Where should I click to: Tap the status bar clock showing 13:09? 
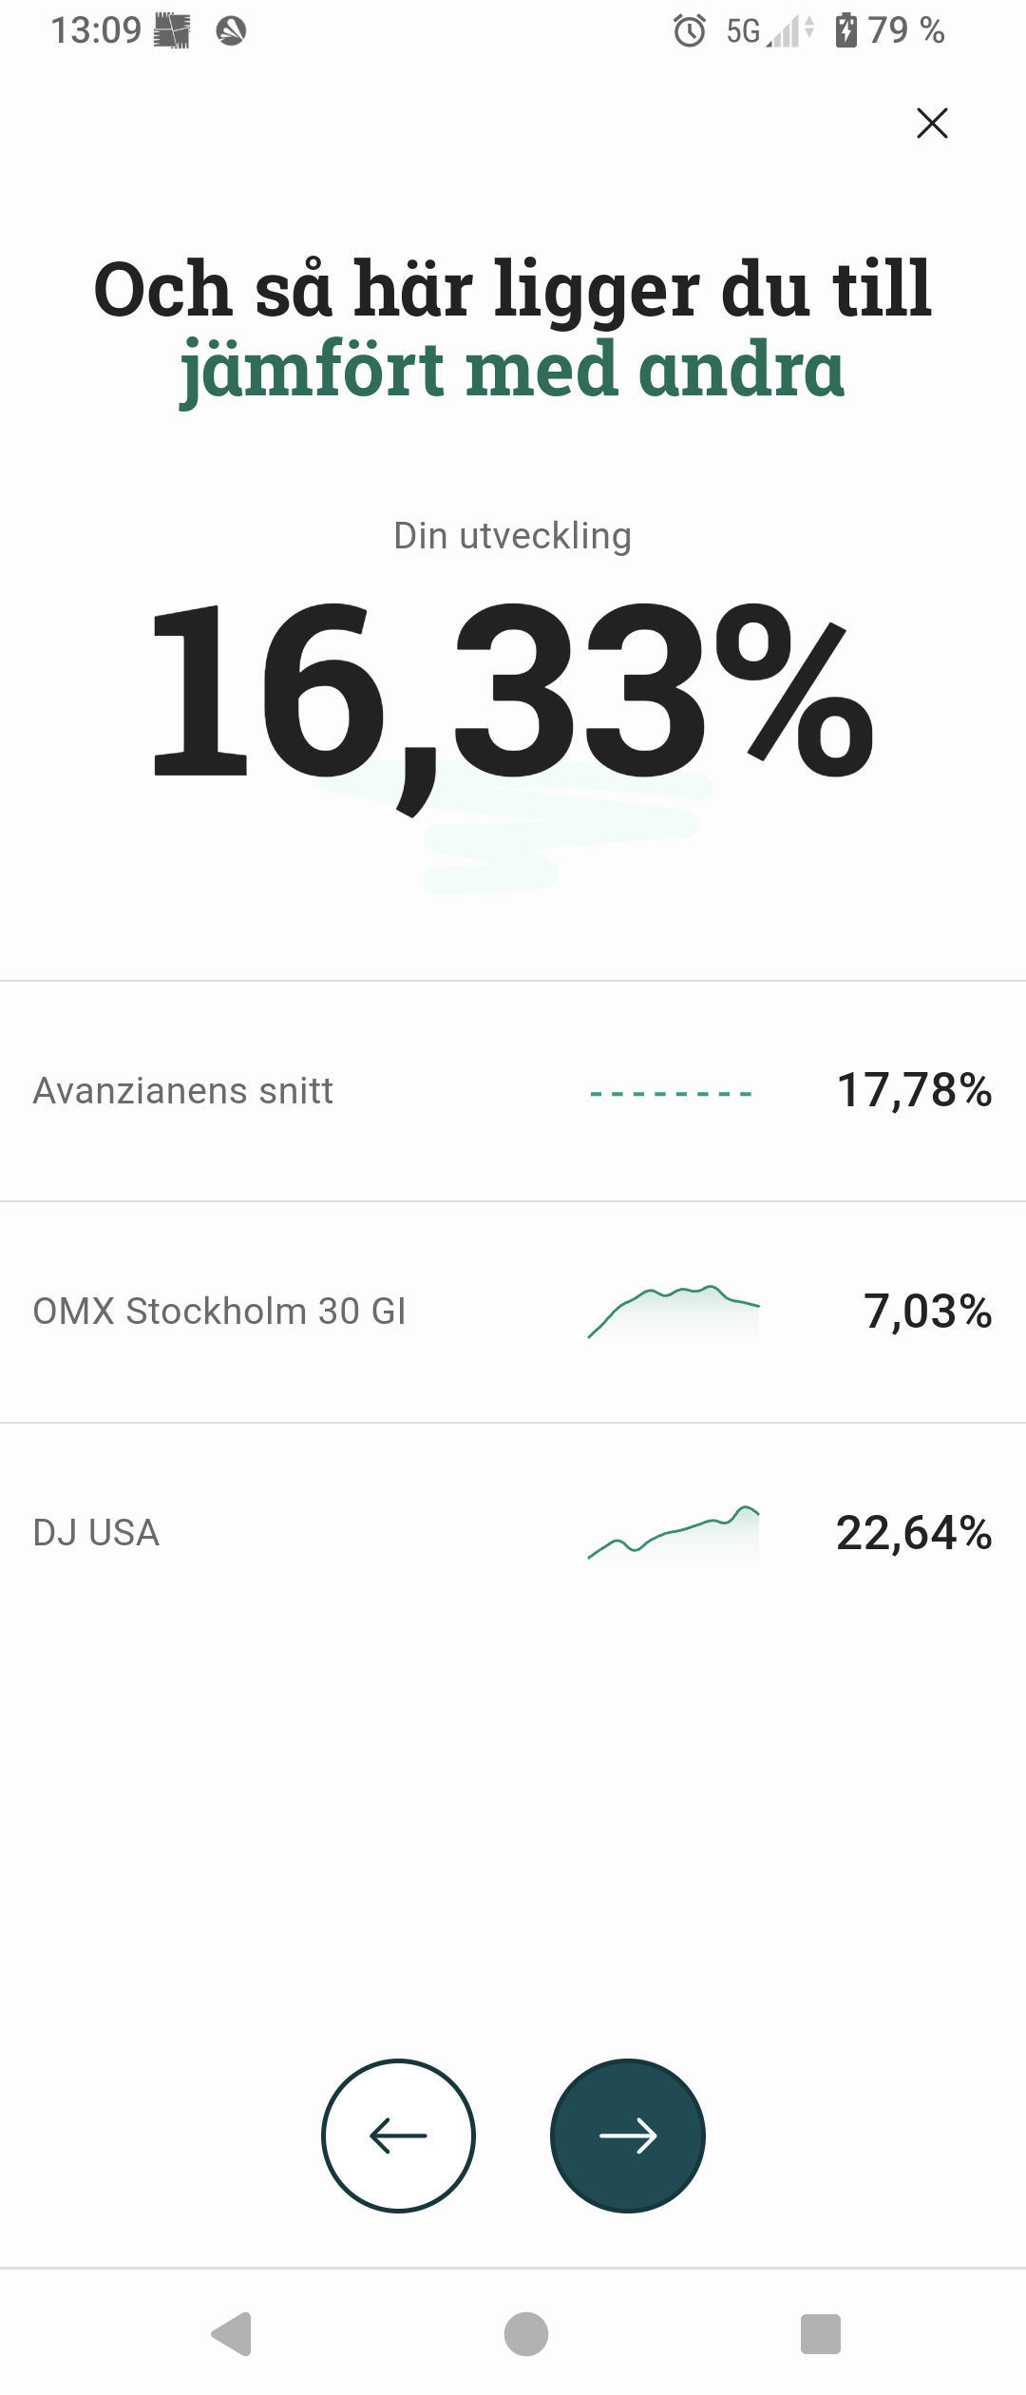coord(96,31)
